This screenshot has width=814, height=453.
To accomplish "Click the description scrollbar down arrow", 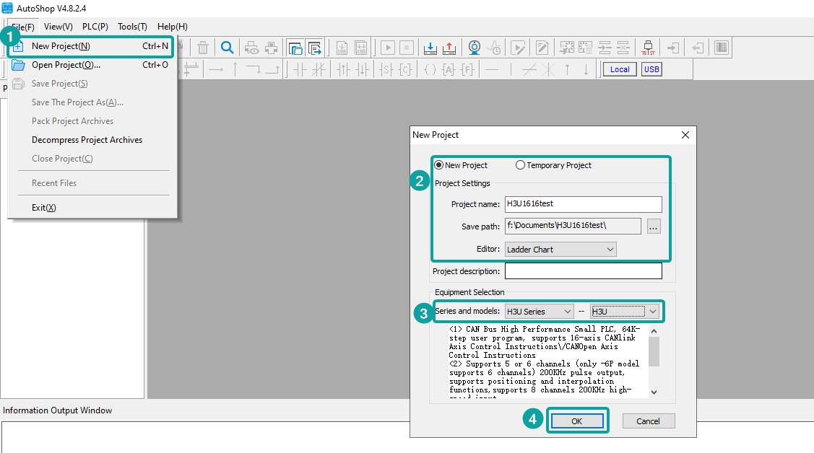I will (654, 392).
